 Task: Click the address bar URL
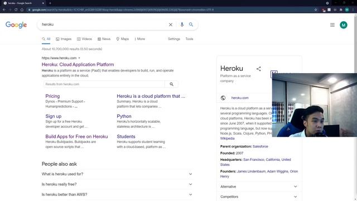pos(123,10)
